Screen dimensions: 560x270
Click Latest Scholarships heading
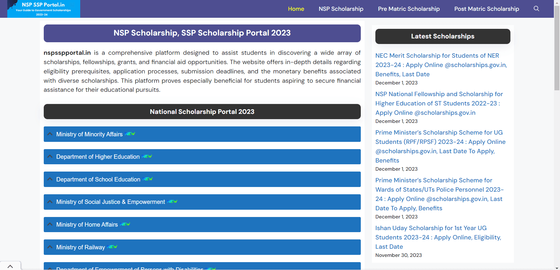(443, 36)
